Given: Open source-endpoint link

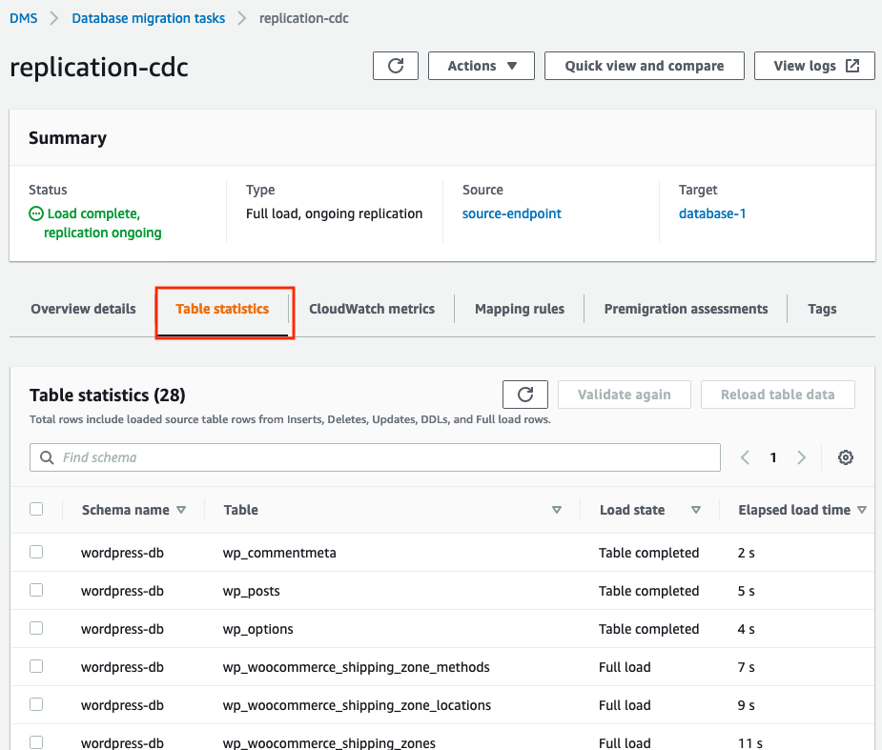Looking at the screenshot, I should click(x=512, y=213).
